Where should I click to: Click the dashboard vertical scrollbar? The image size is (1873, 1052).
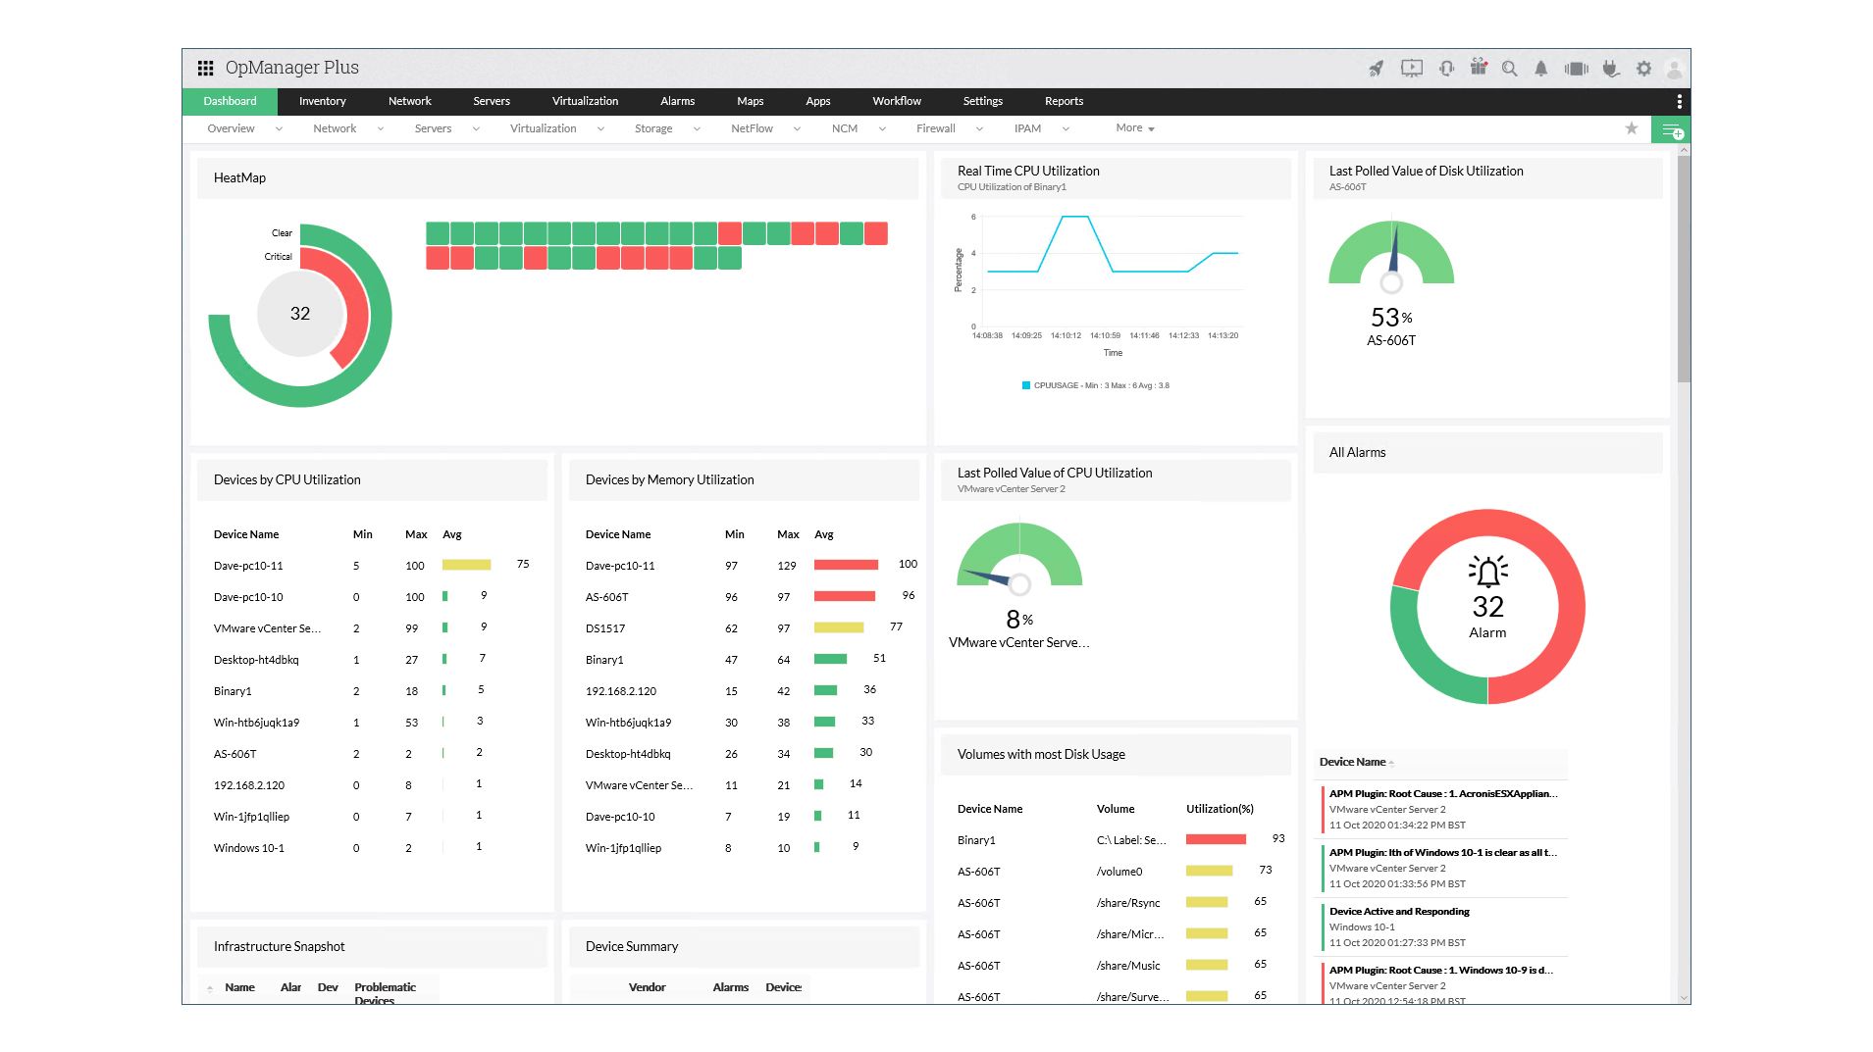point(1684,268)
